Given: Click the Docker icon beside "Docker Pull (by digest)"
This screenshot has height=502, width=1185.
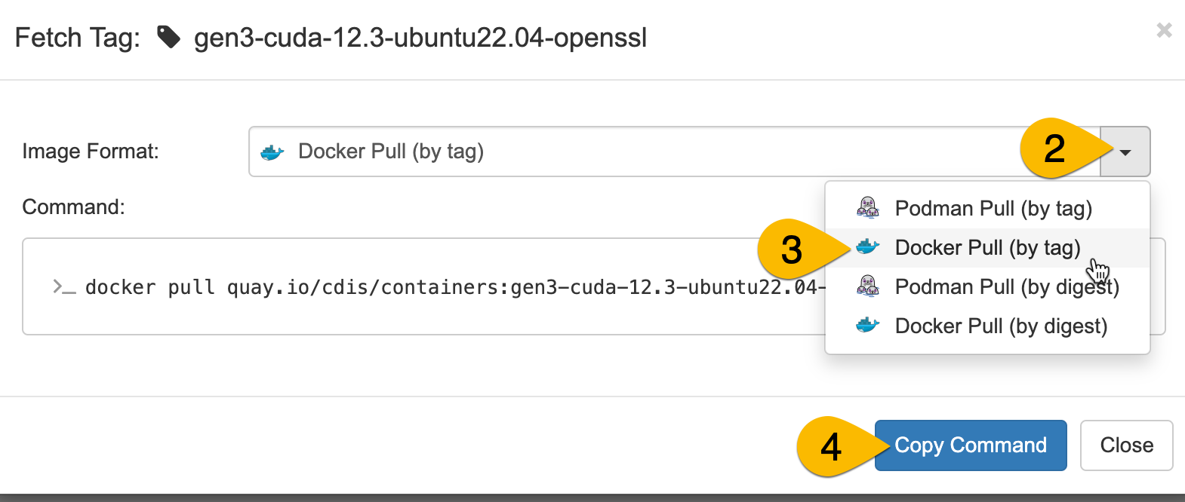Looking at the screenshot, I should click(868, 326).
